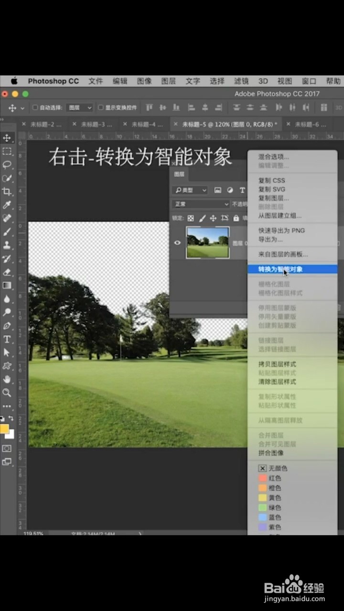Select the Horizontal Type tool

tap(7, 339)
